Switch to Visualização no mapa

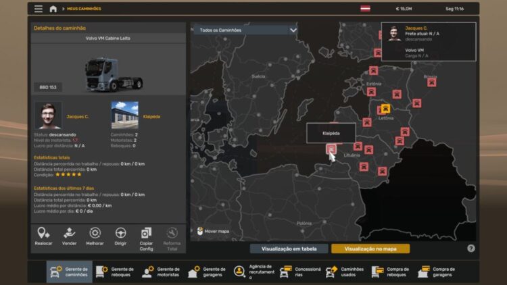point(370,249)
